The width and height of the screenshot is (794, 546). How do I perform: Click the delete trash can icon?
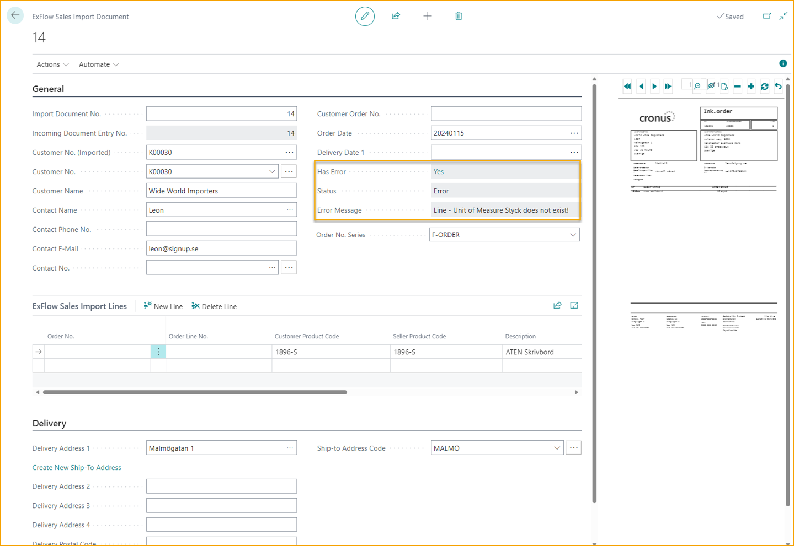click(x=459, y=16)
